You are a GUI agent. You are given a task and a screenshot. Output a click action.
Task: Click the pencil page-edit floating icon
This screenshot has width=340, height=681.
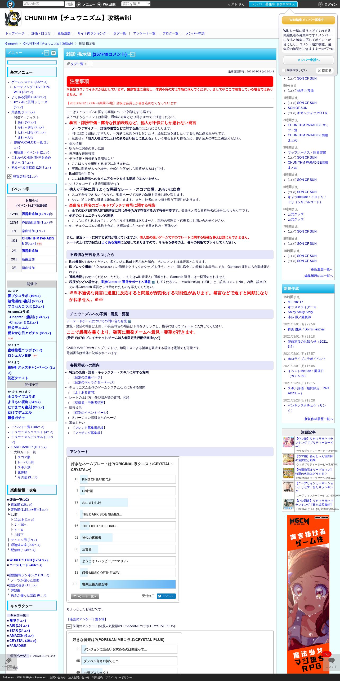(8, 660)
